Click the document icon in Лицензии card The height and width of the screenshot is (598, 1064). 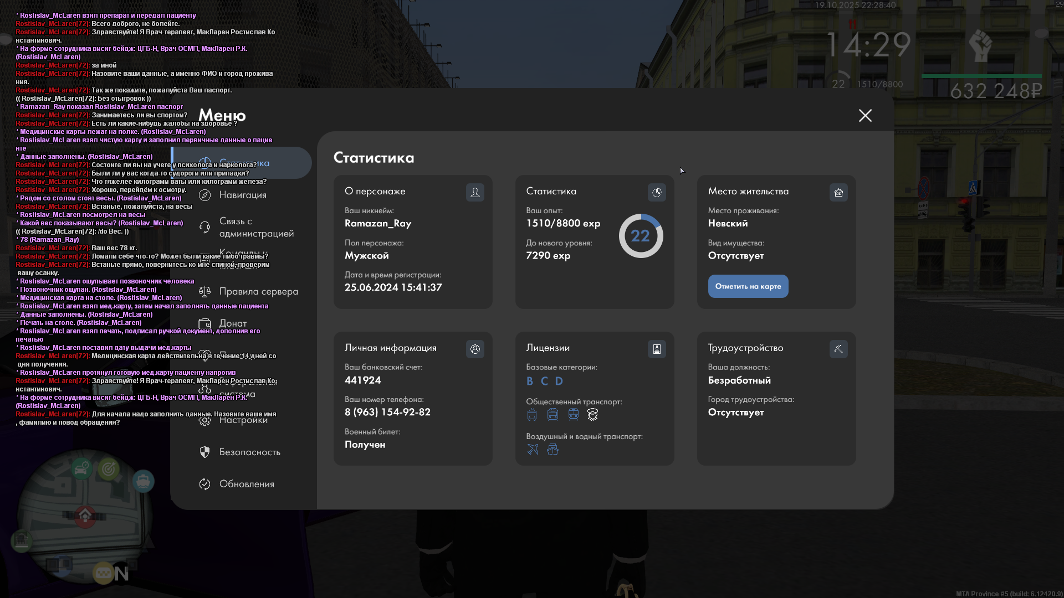pos(657,349)
